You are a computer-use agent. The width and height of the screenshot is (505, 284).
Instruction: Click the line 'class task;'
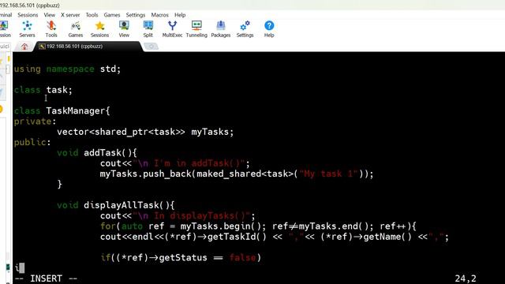[43, 90]
